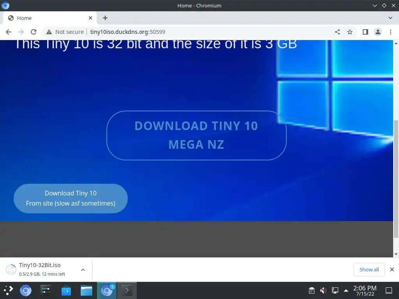Launch Chromium from the taskbar pinned icon
Image resolution: width=399 pixels, height=299 pixels.
pos(26,290)
